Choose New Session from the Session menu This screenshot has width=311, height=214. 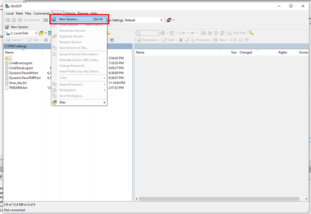[x=69, y=19]
